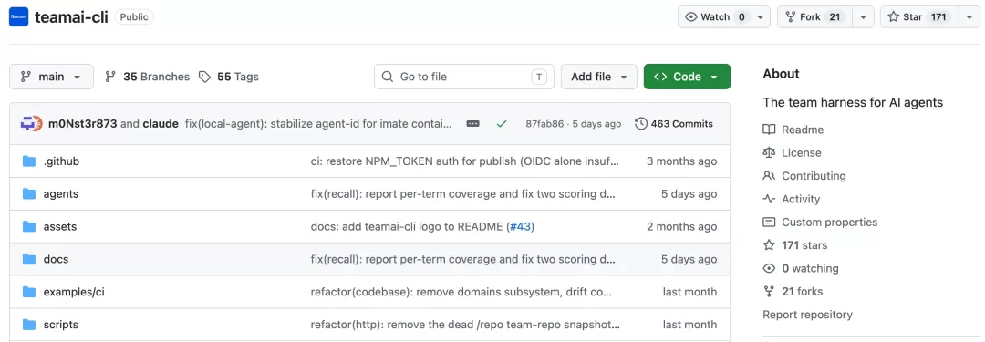Image resolution: width=985 pixels, height=342 pixels.
Task: Open the Activity link in About
Action: click(x=801, y=200)
